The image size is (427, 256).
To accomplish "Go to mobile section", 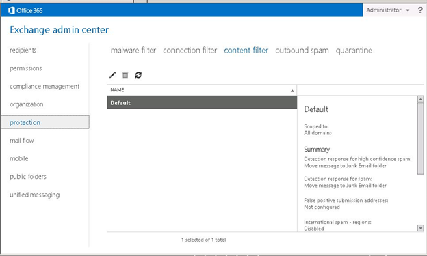I will tap(18, 158).
